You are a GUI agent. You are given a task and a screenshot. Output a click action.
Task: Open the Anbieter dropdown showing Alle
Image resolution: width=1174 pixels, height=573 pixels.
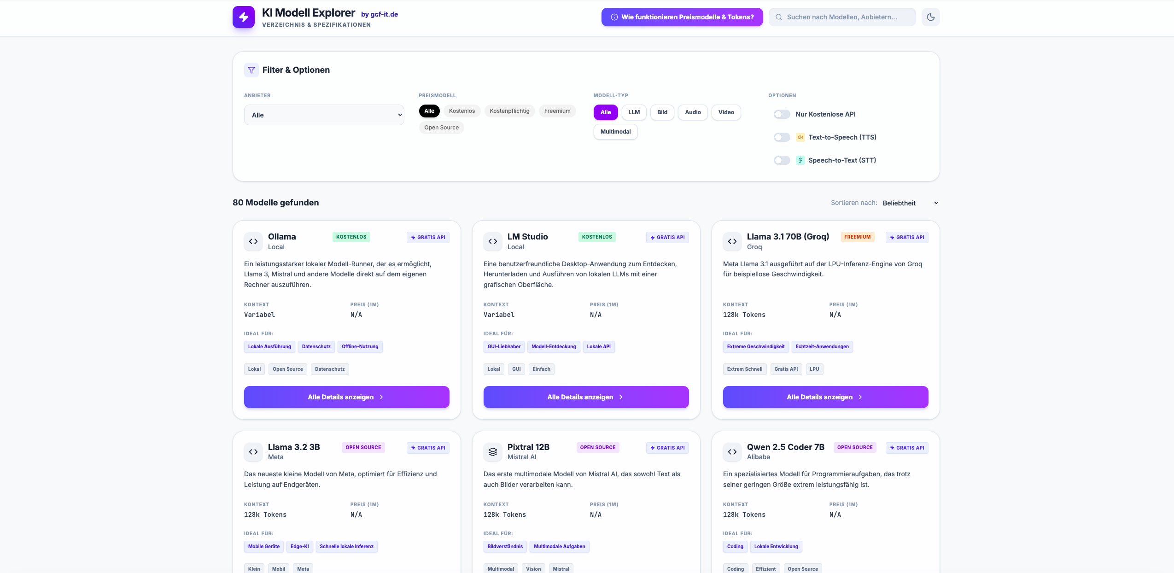click(324, 115)
